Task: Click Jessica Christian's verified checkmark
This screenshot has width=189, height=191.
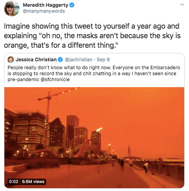Action: pos(60,60)
